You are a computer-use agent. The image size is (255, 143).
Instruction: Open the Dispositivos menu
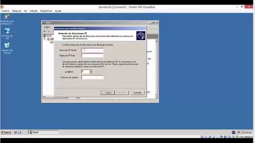pyautogui.click(x=46, y=11)
